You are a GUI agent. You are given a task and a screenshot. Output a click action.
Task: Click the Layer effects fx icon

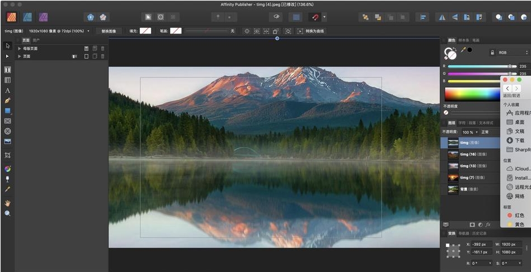click(488, 225)
